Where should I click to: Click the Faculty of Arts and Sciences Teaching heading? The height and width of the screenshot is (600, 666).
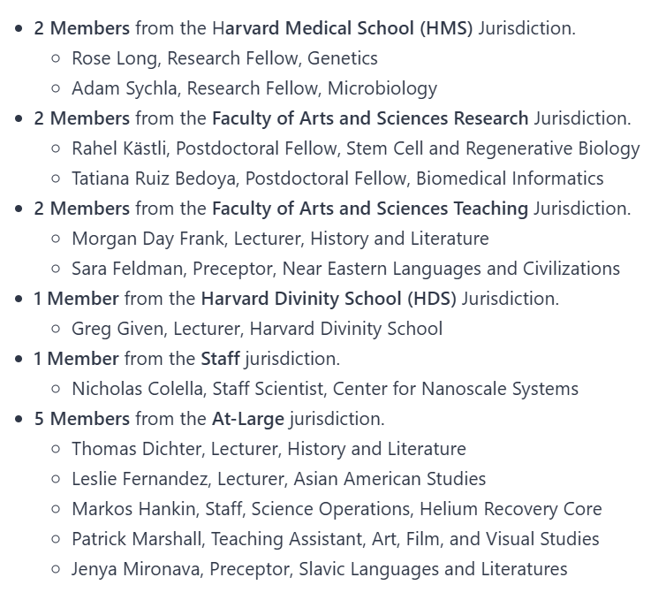369,209
